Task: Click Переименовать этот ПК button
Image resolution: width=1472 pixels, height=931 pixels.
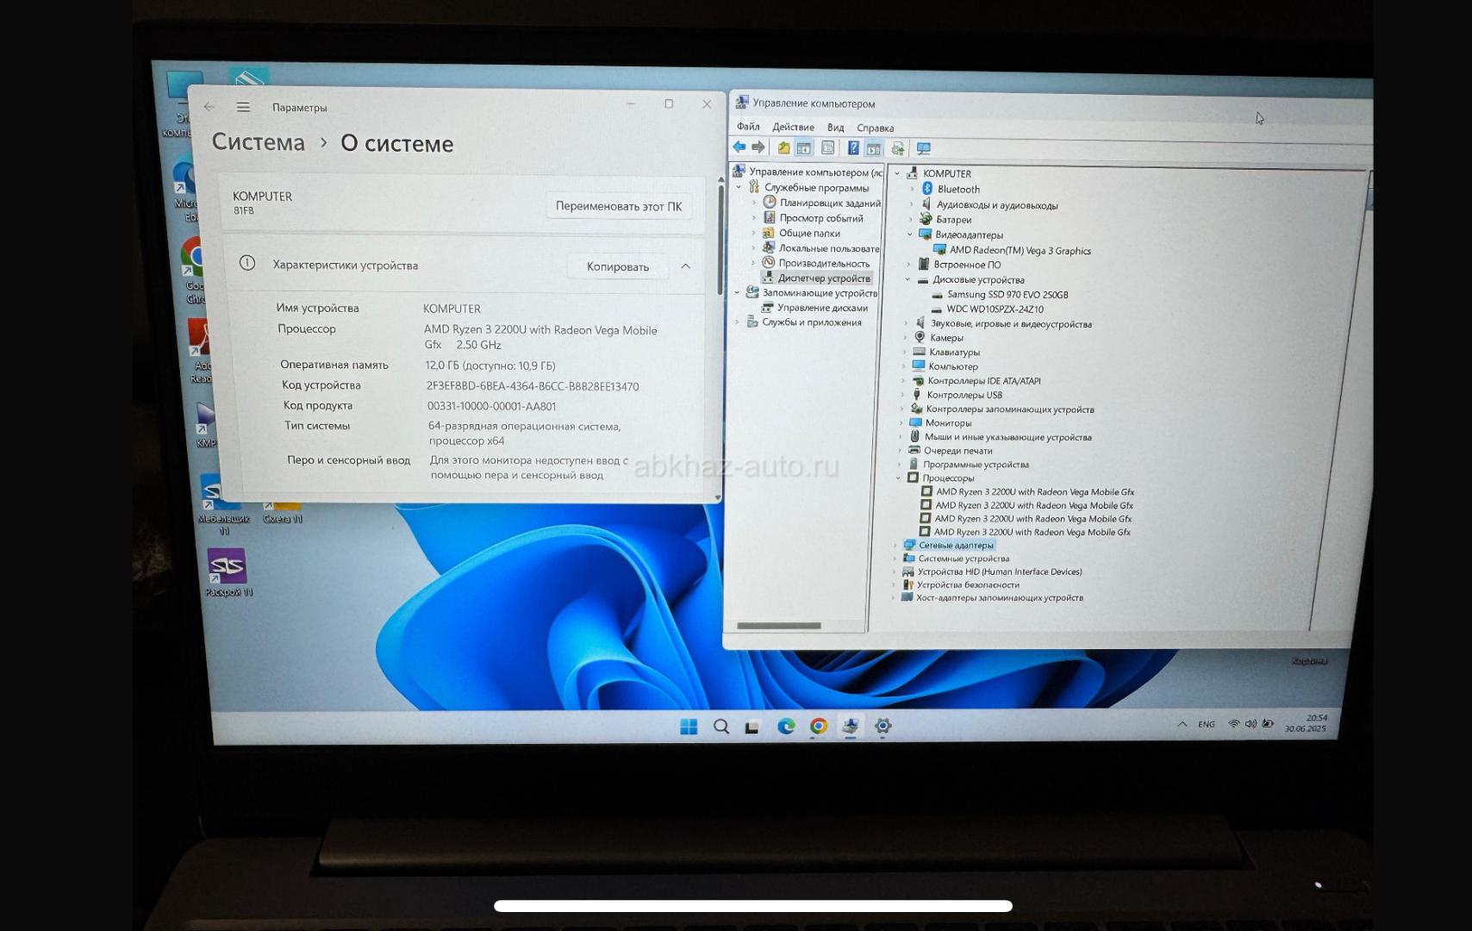Action: pos(618,206)
